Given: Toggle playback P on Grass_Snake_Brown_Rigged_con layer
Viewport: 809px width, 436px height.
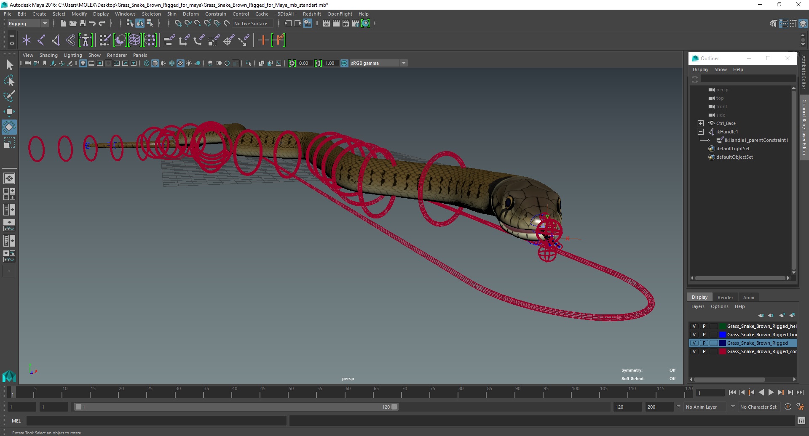Looking at the screenshot, I should point(704,351).
